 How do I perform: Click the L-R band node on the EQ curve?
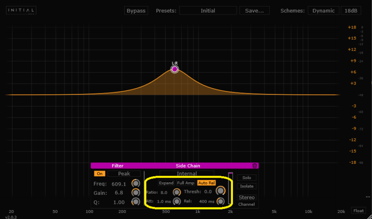174,69
